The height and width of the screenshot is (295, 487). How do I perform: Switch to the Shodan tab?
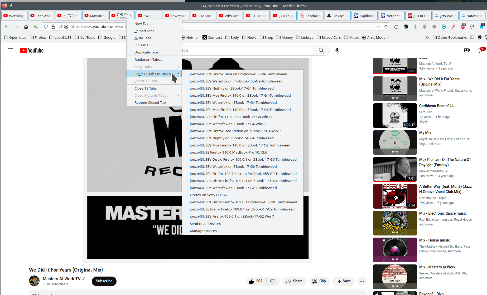point(311,16)
